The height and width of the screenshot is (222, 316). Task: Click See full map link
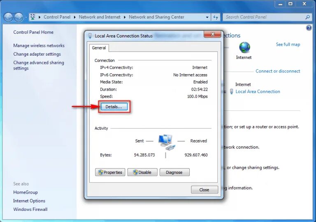(x=288, y=44)
